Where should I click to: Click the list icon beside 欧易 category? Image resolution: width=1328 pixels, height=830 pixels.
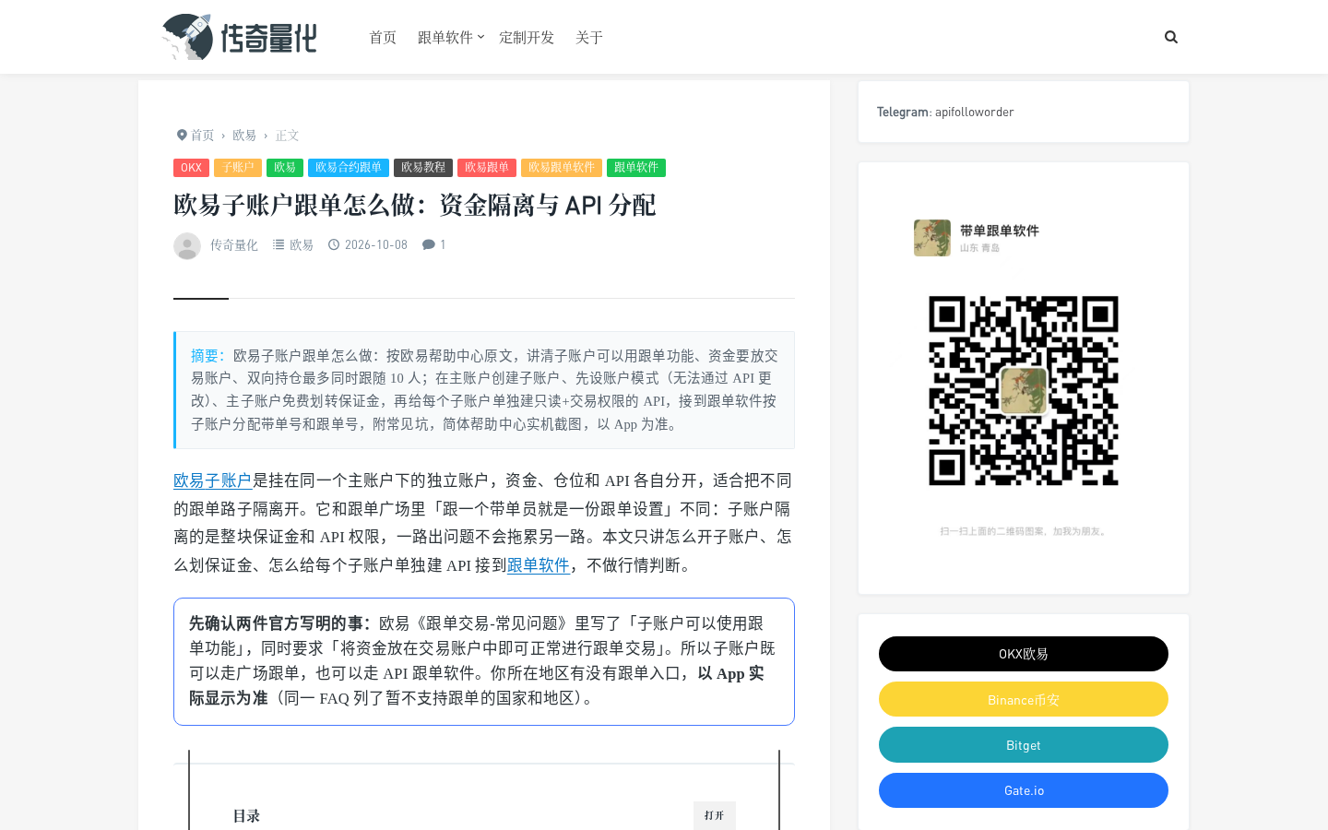point(279,244)
